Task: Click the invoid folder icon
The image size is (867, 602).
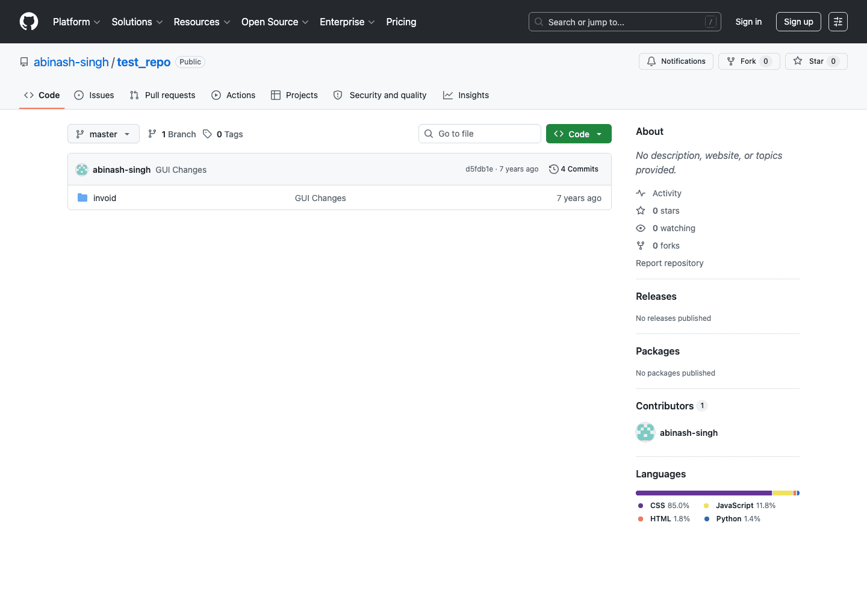Action: (x=82, y=197)
